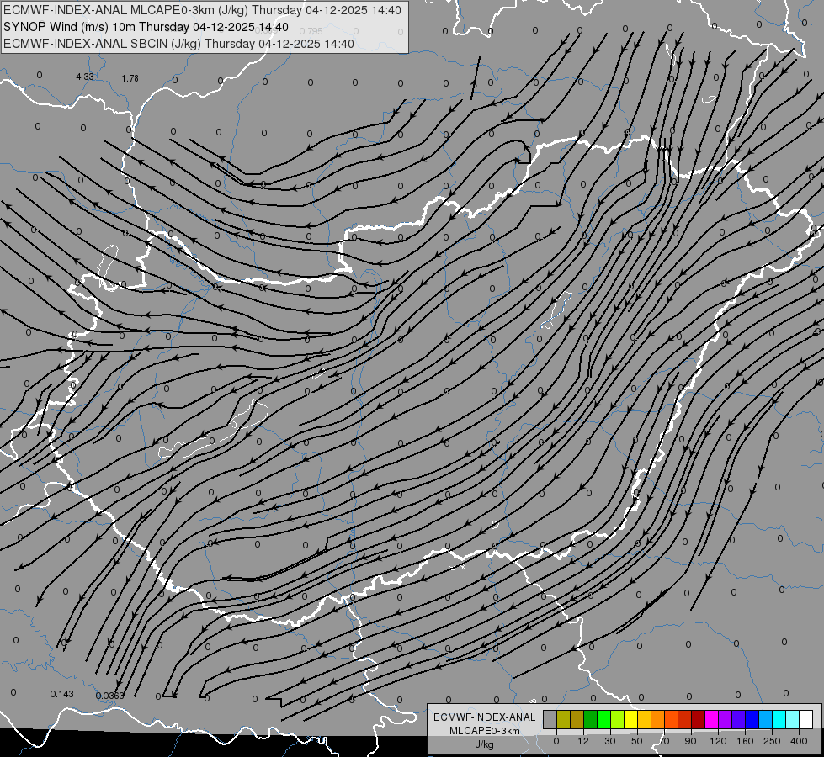Pick the bright green legend swatch
The width and height of the screenshot is (824, 757).
(x=603, y=719)
